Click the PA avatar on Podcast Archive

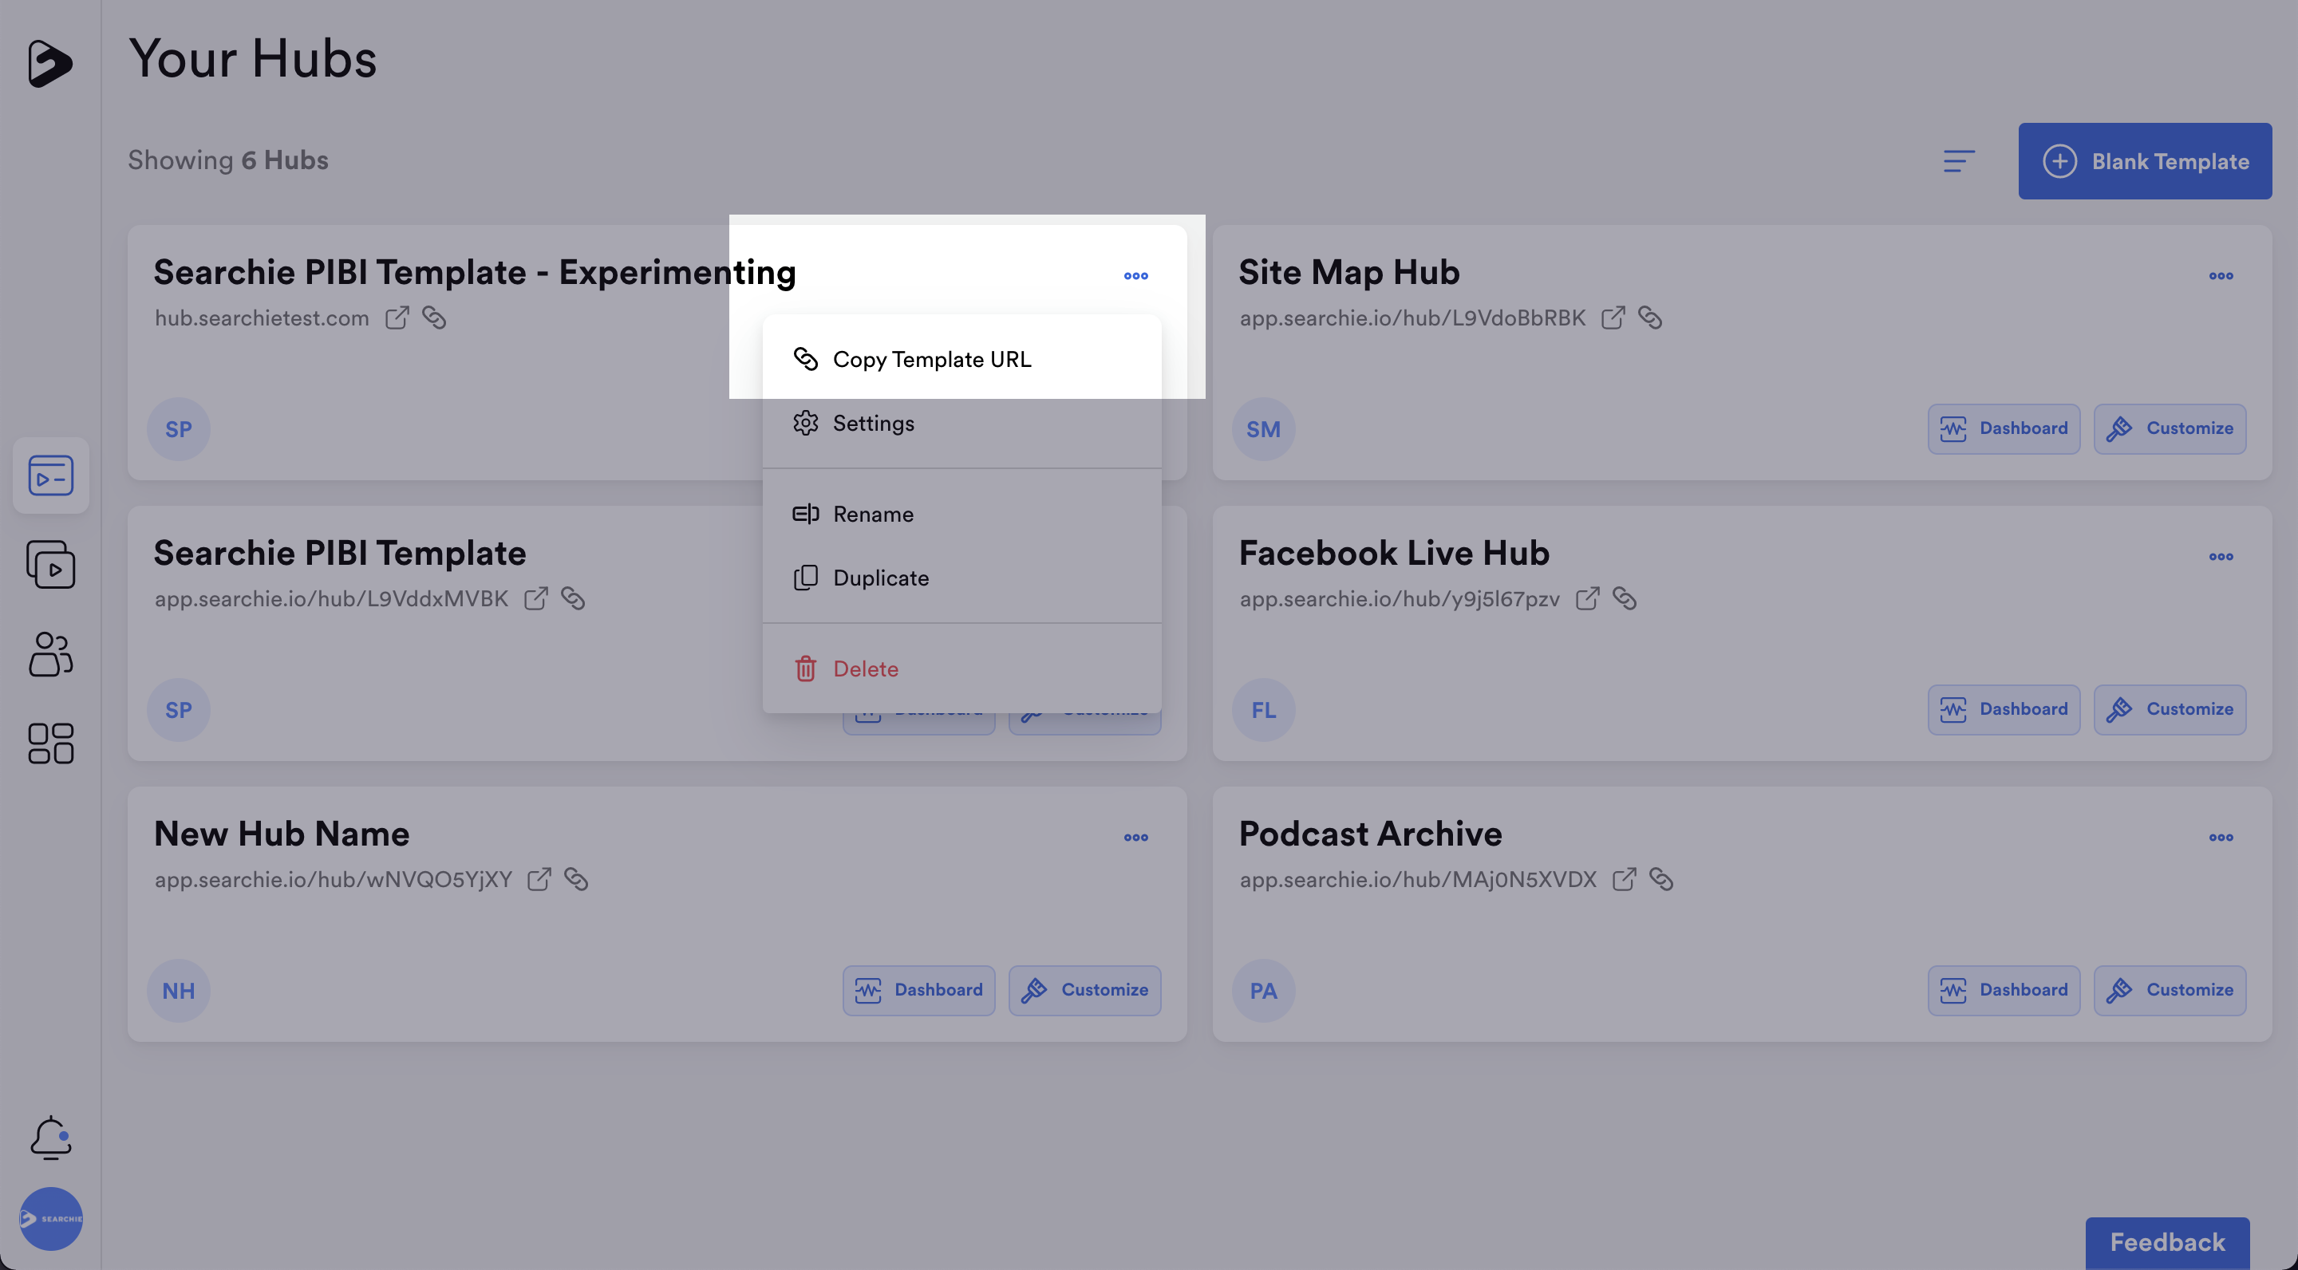pyautogui.click(x=1263, y=991)
